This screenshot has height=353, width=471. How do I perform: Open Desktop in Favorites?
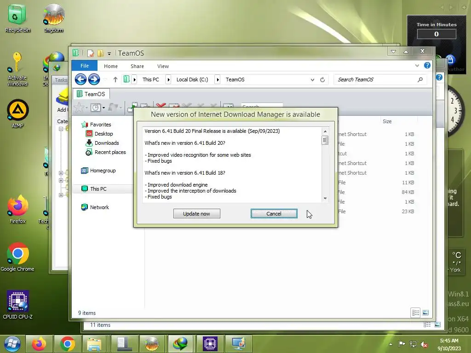point(103,134)
